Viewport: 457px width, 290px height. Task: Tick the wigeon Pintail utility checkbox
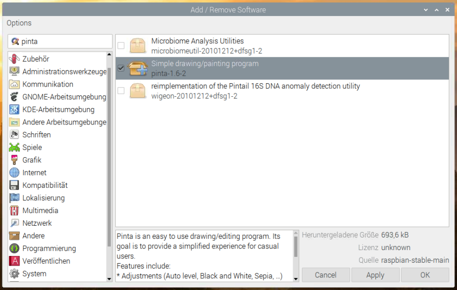point(121,91)
